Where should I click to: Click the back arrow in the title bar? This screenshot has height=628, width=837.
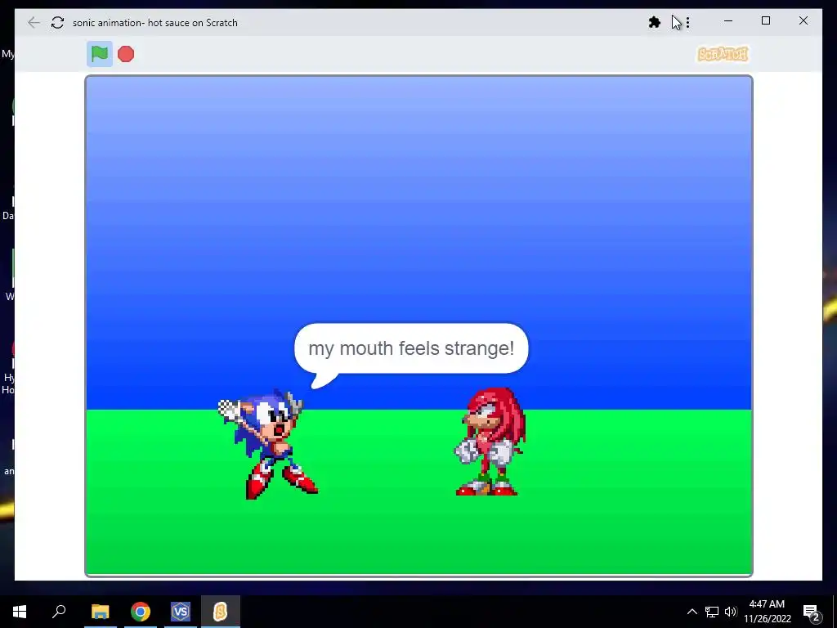34,22
